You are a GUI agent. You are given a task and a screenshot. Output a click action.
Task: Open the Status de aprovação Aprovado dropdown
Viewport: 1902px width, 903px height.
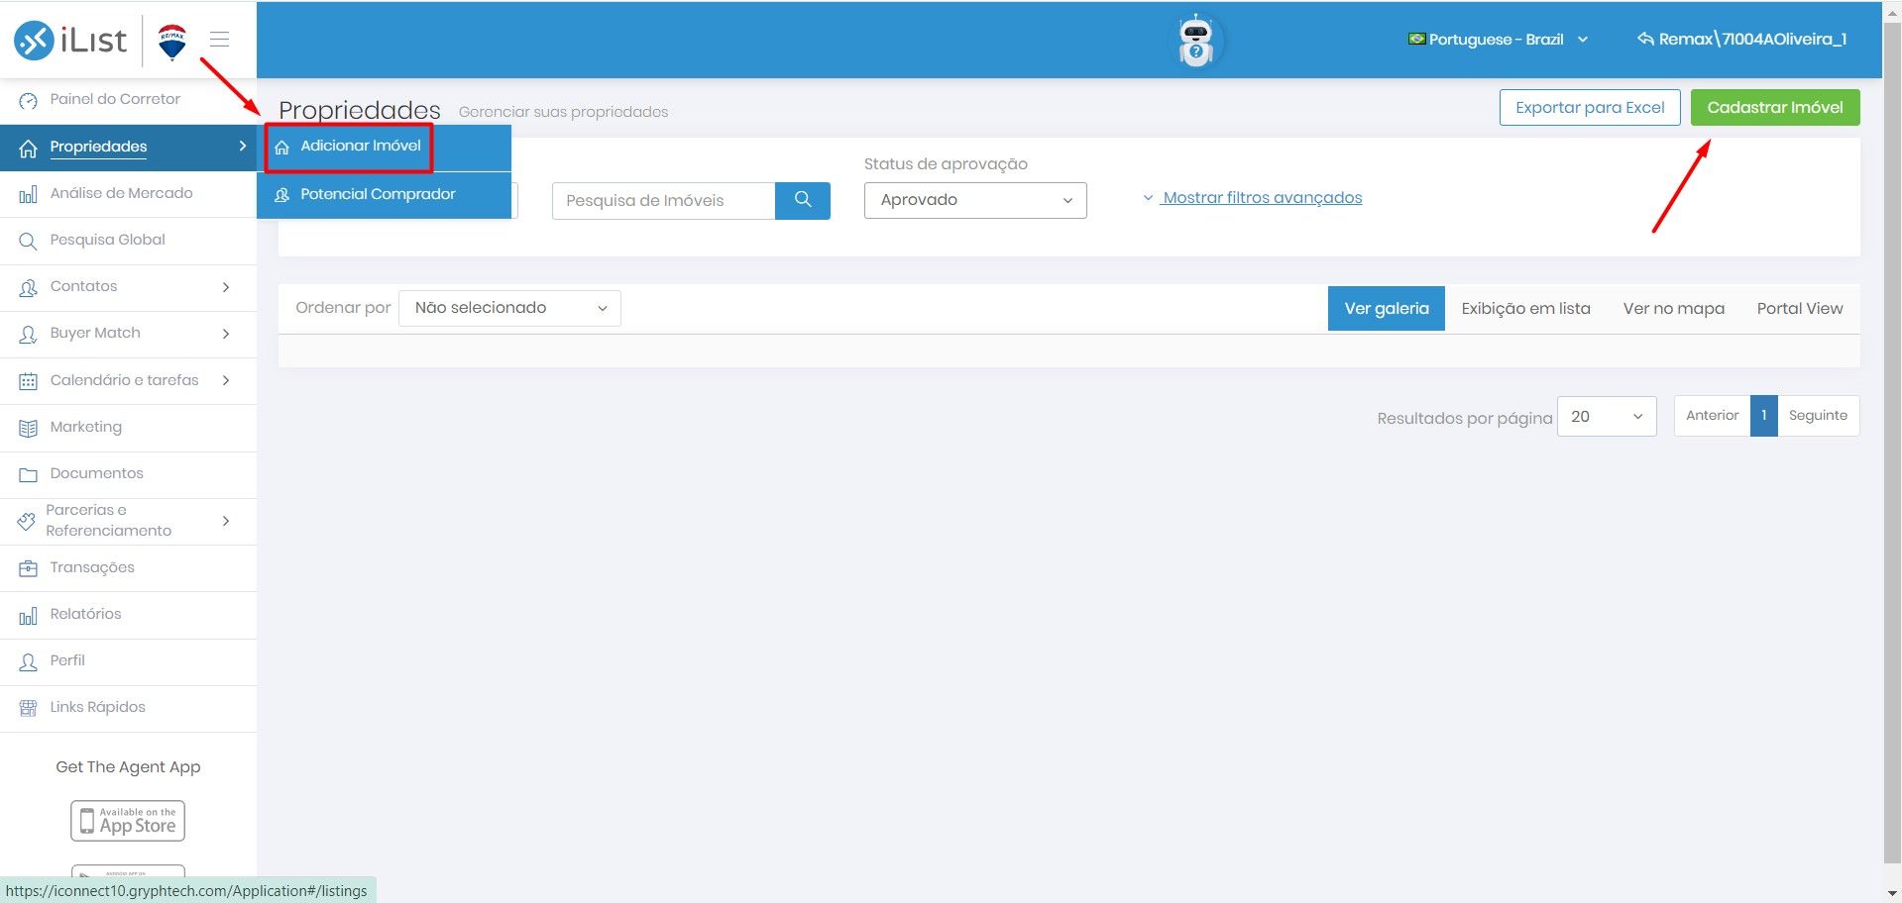pos(975,200)
